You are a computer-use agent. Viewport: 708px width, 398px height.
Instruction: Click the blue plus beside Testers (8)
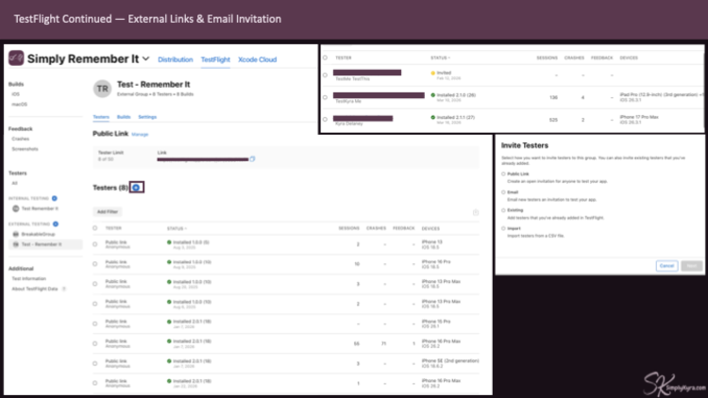(x=136, y=188)
